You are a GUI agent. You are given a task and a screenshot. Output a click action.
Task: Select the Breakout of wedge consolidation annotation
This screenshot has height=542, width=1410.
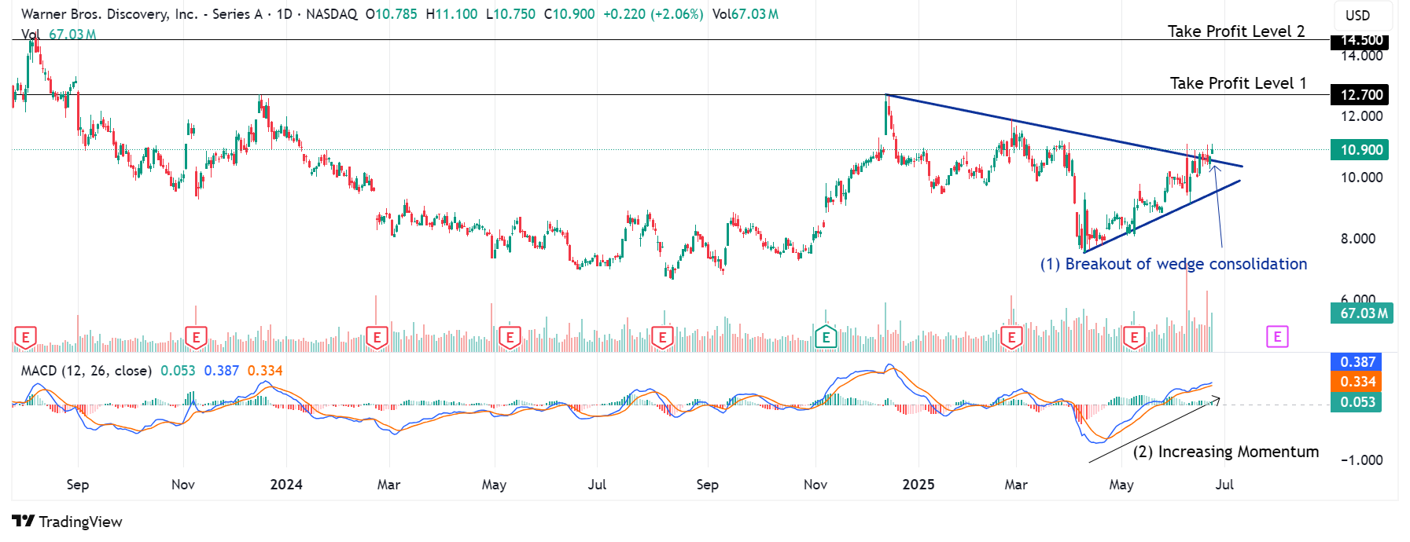coord(1173,264)
